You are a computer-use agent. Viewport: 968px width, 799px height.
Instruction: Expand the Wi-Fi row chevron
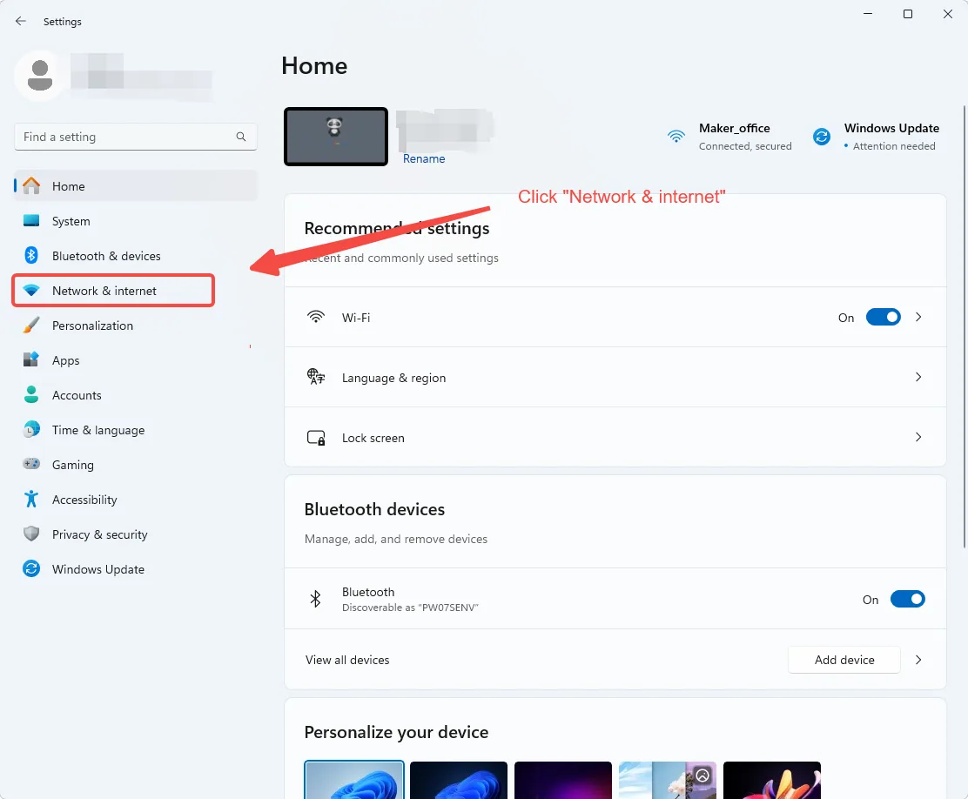pyautogui.click(x=918, y=317)
